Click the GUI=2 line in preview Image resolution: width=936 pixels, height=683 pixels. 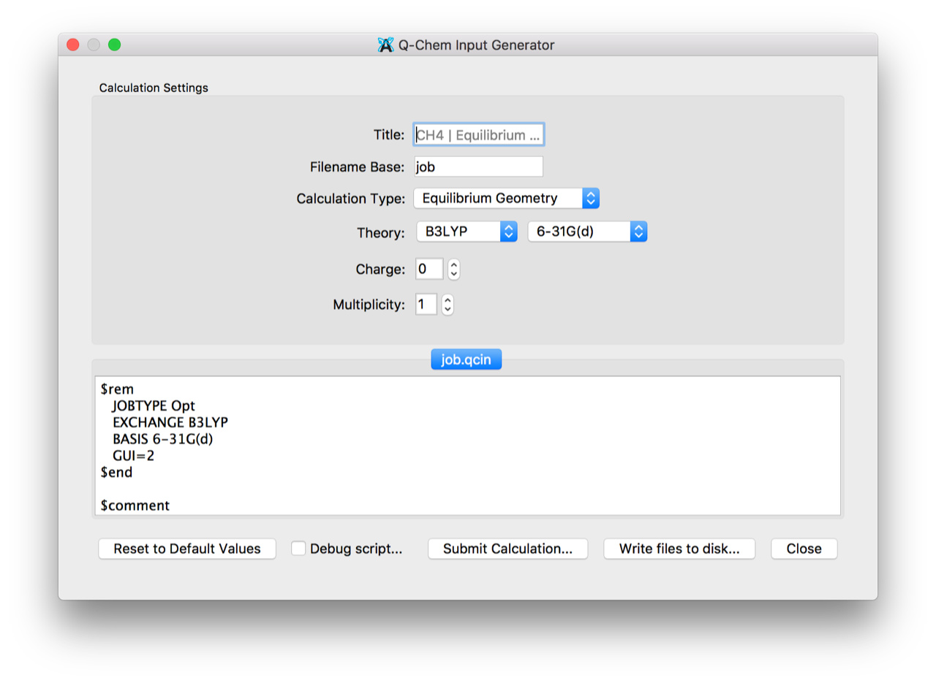133,456
